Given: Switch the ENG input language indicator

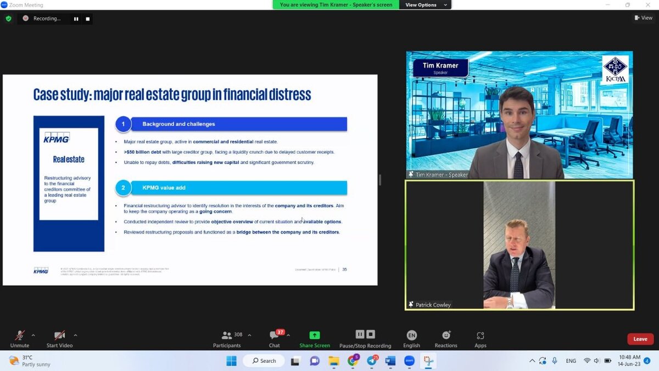Looking at the screenshot, I should (x=571, y=361).
